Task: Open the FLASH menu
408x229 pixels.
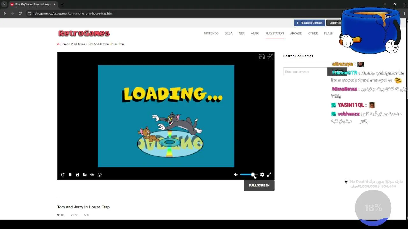Action: coord(329,33)
